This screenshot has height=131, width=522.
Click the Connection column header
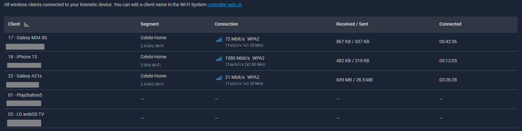(226, 24)
